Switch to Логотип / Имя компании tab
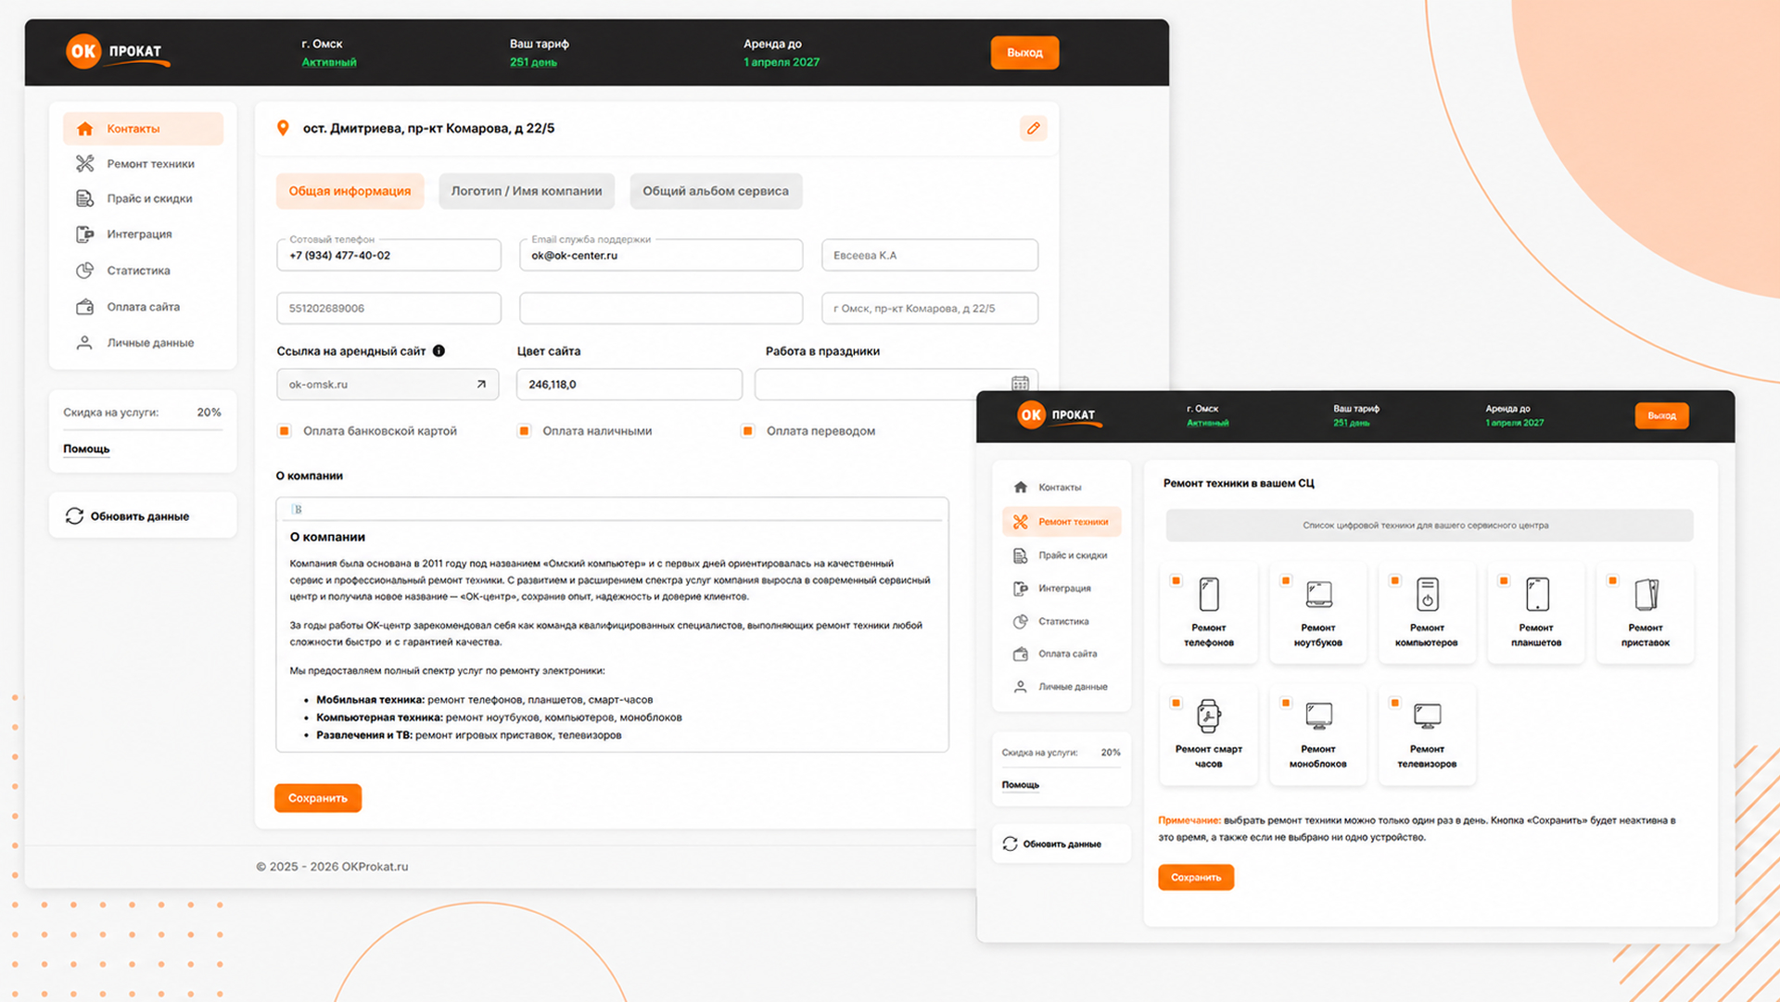Image resolution: width=1780 pixels, height=1002 pixels. point(527,191)
